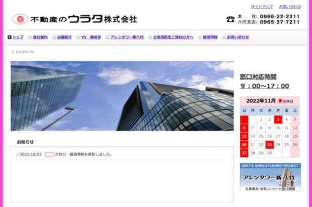Image resolution: width=312 pixels, height=207 pixels.
Task: Open お問い合わせ in navigation bar
Action: (238, 37)
